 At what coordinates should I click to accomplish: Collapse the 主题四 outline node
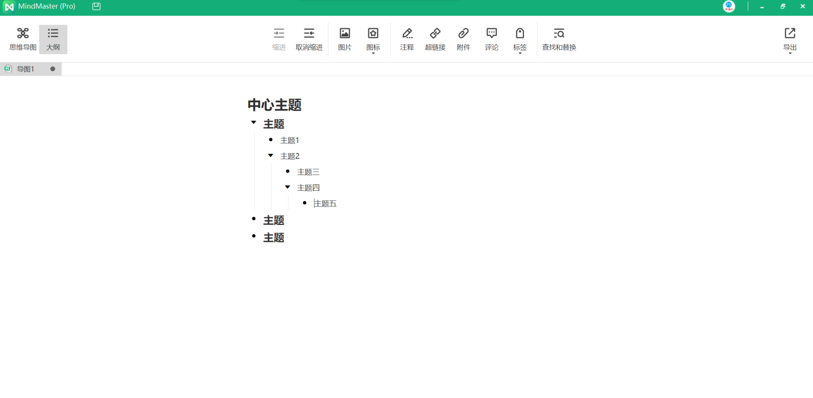coord(288,187)
